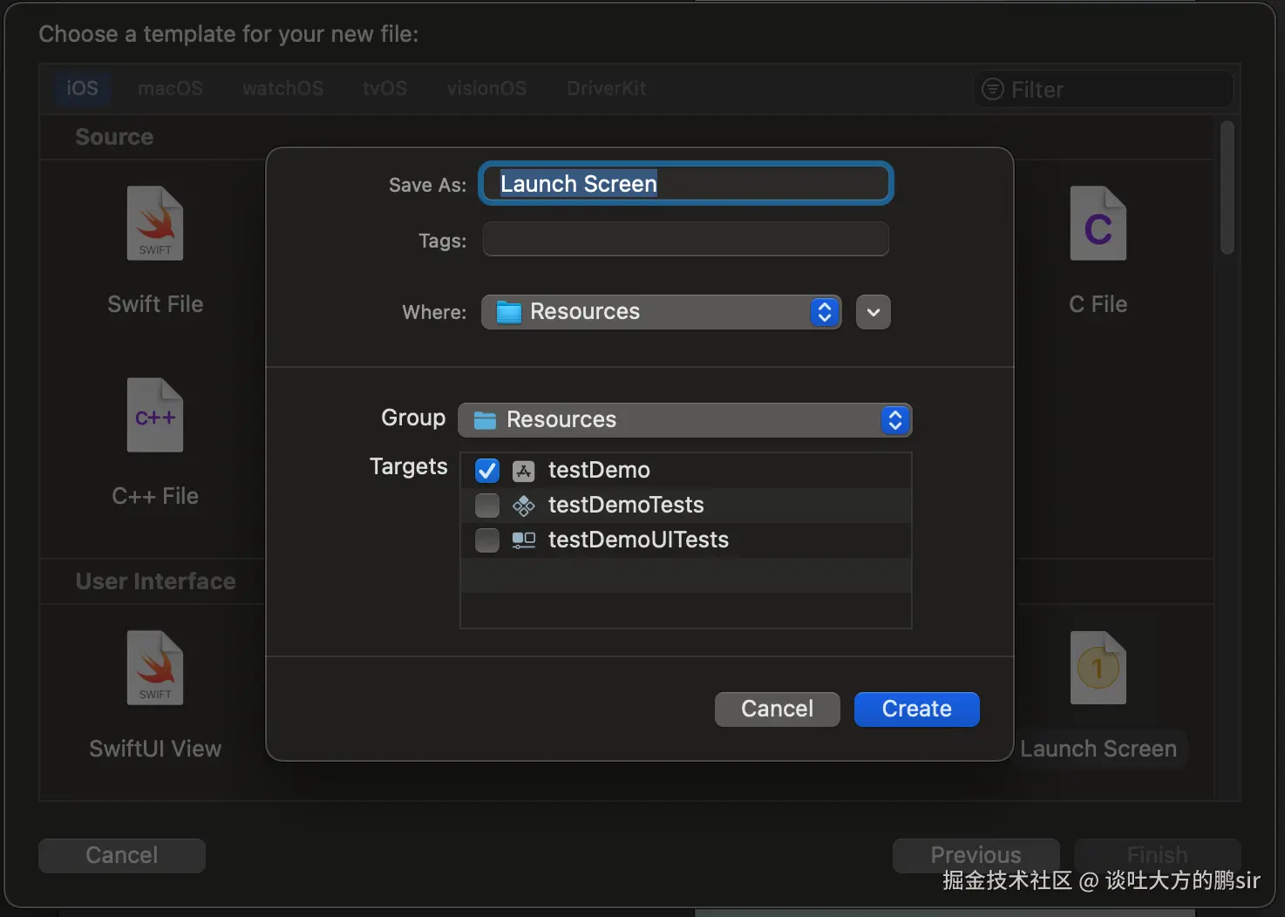Select the C File template icon

[x=1098, y=223]
